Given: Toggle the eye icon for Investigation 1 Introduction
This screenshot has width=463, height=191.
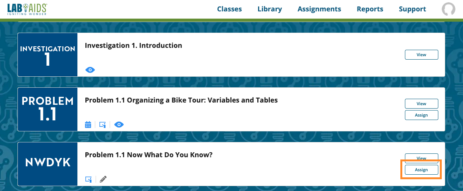Looking at the screenshot, I should [90, 70].
